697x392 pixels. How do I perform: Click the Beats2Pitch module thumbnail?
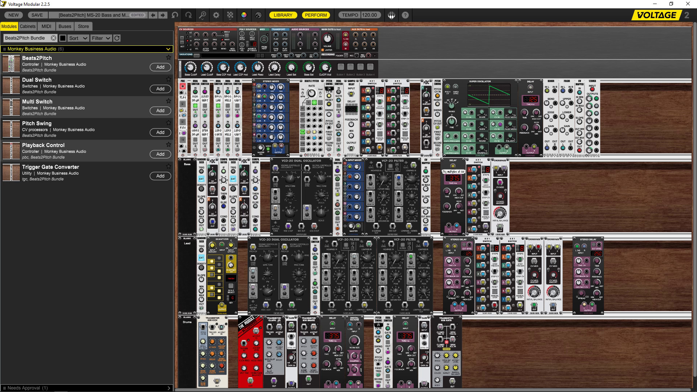[x=11, y=64]
